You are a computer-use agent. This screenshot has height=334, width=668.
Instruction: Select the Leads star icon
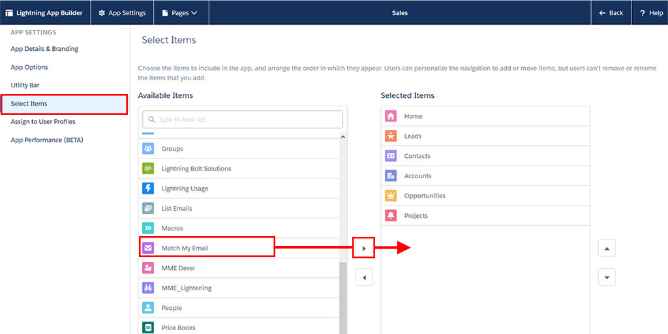tap(391, 136)
